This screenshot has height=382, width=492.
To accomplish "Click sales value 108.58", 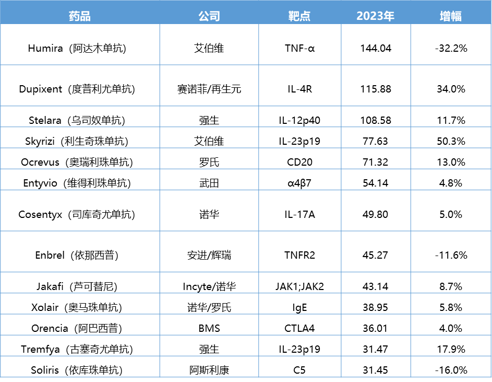I will [x=376, y=120].
